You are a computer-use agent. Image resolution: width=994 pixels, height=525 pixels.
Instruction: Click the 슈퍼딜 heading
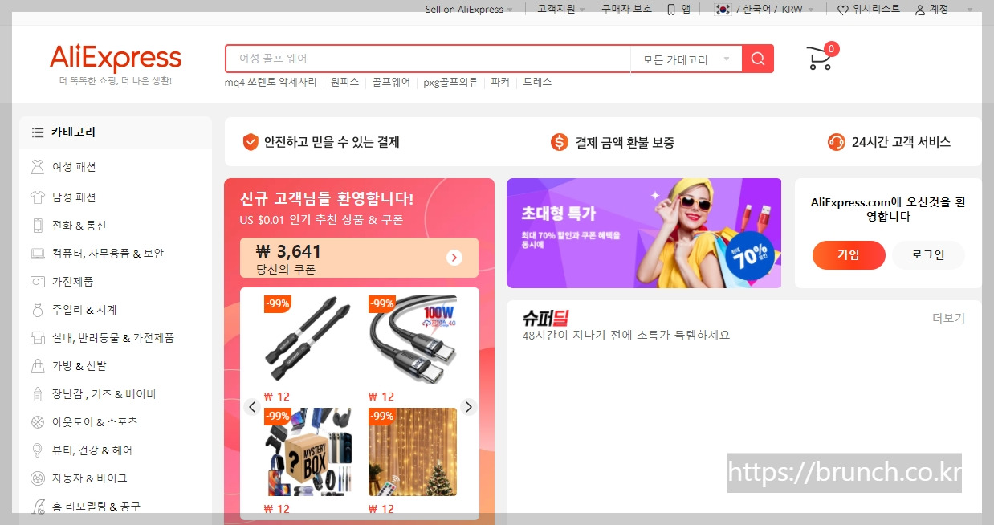tap(545, 318)
